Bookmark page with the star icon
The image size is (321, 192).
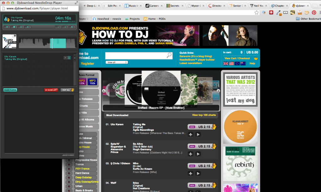[x=256, y=13]
